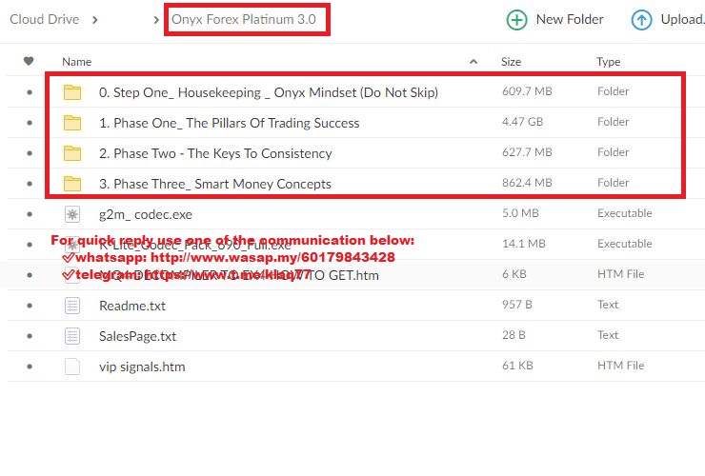Click folder icon for Phase Three Smart Money
The width and height of the screenshot is (705, 476).
[72, 184]
